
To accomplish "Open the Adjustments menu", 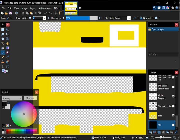I will (45, 8).
